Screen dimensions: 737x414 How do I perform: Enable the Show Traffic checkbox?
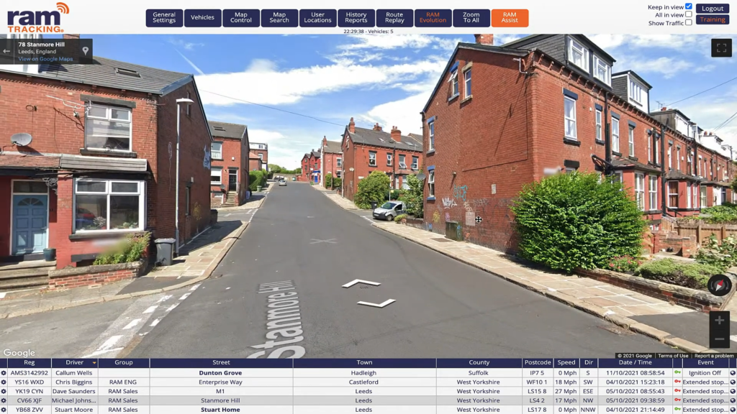click(x=689, y=23)
